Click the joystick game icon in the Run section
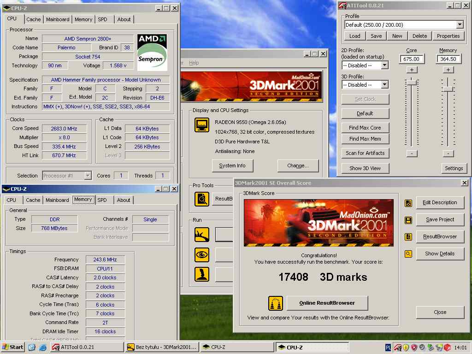 tap(202, 274)
